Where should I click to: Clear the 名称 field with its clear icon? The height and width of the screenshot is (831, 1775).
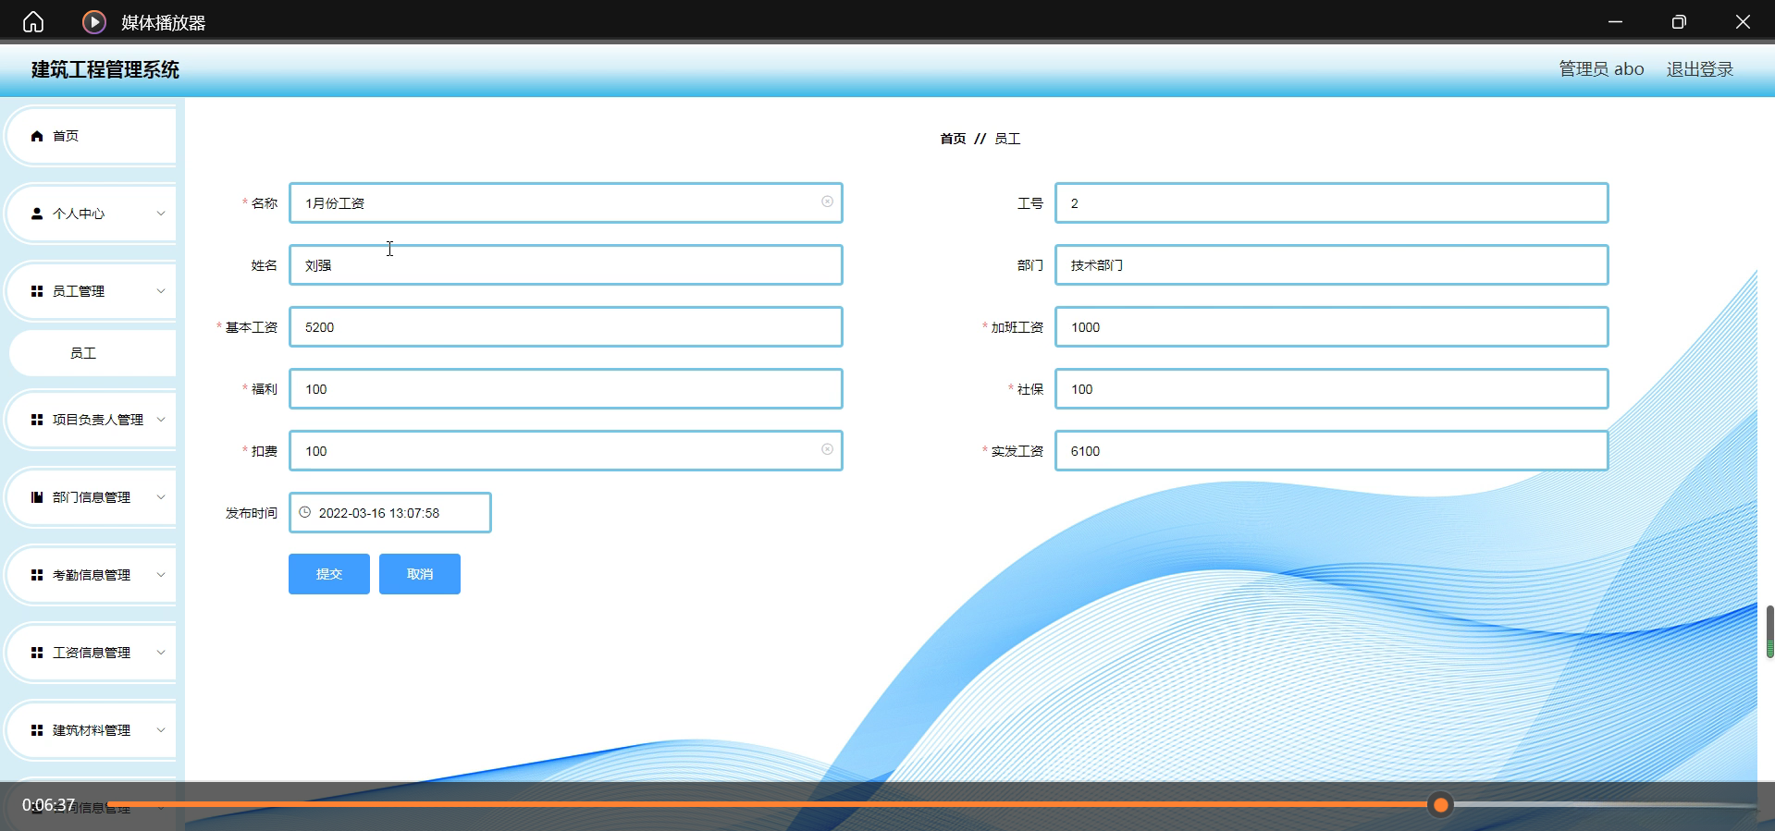coord(827,202)
